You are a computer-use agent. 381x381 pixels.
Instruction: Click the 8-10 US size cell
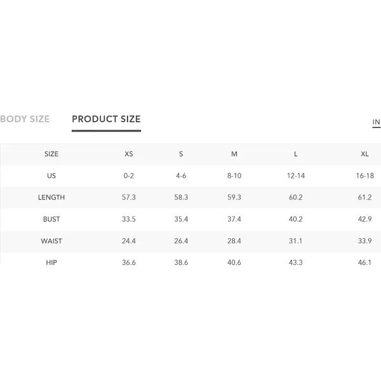234,176
